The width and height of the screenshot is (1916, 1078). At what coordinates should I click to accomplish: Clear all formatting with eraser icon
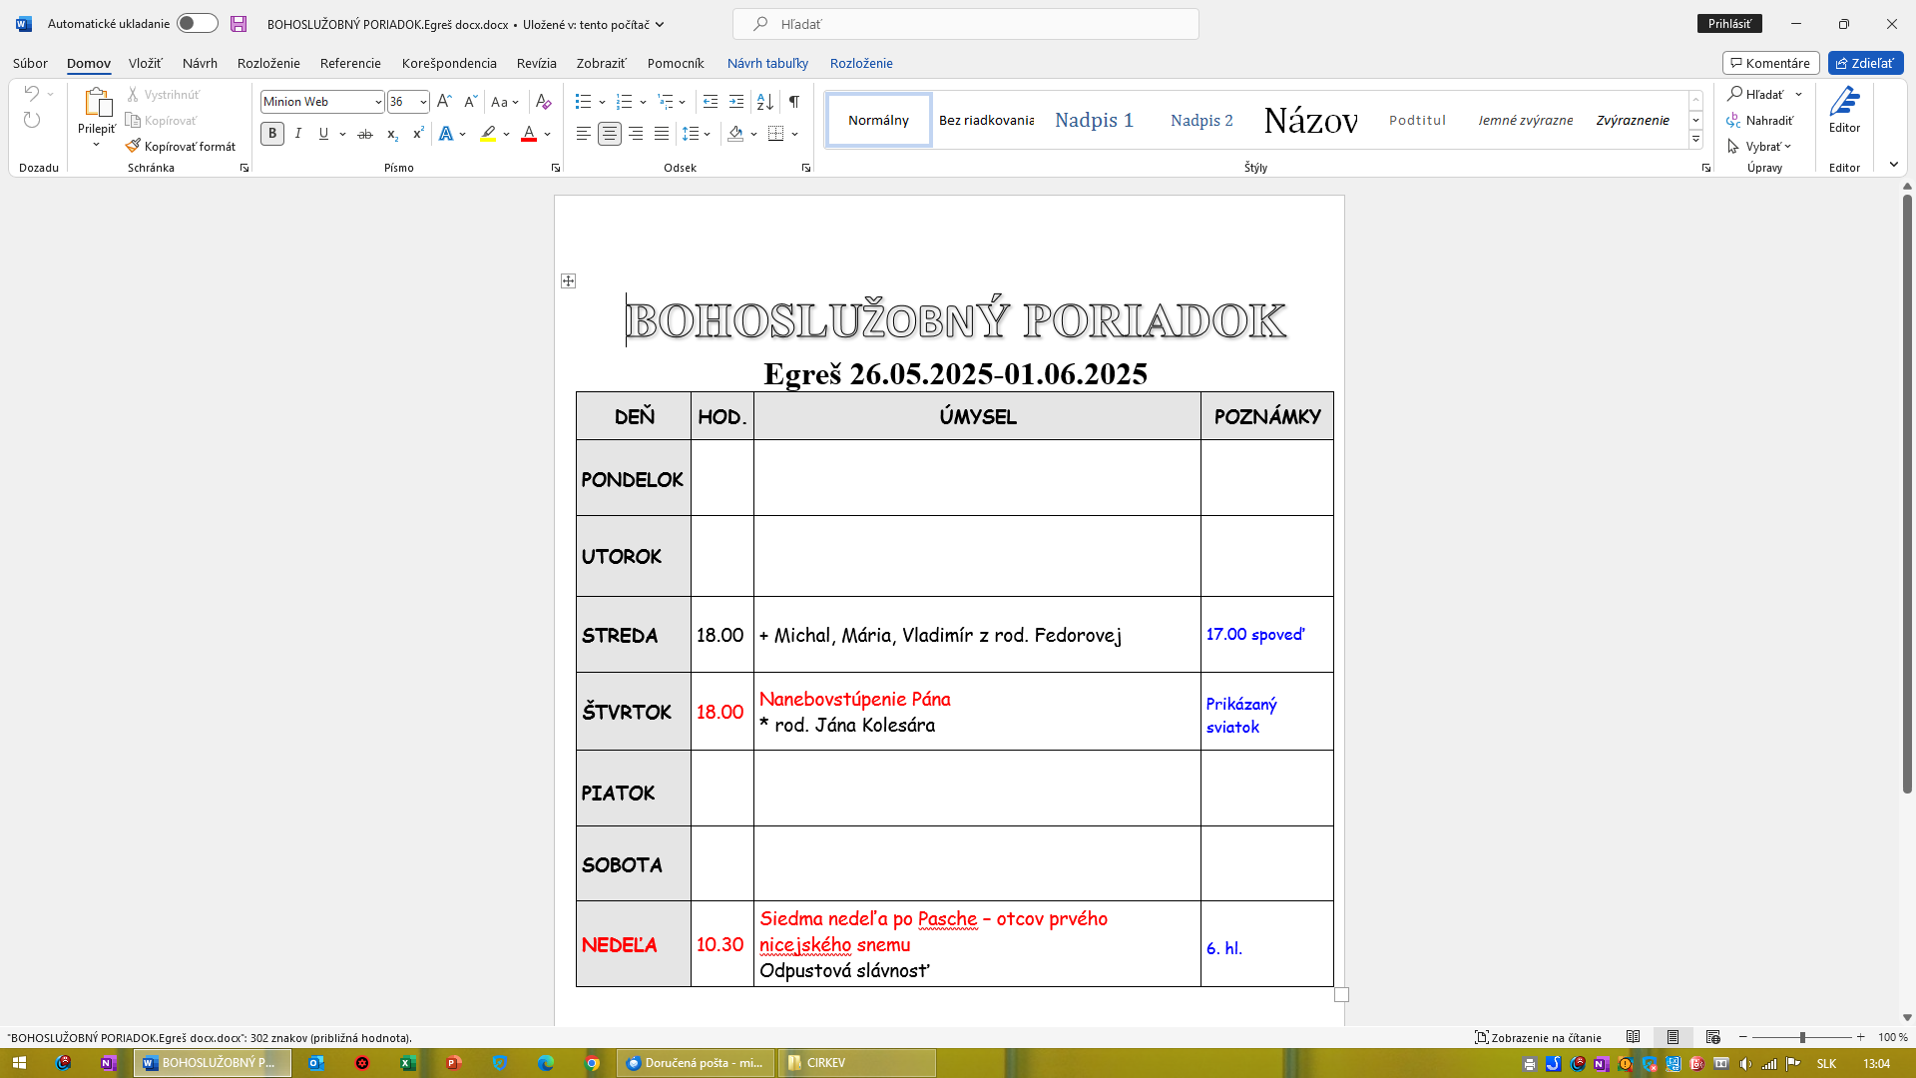pyautogui.click(x=543, y=102)
